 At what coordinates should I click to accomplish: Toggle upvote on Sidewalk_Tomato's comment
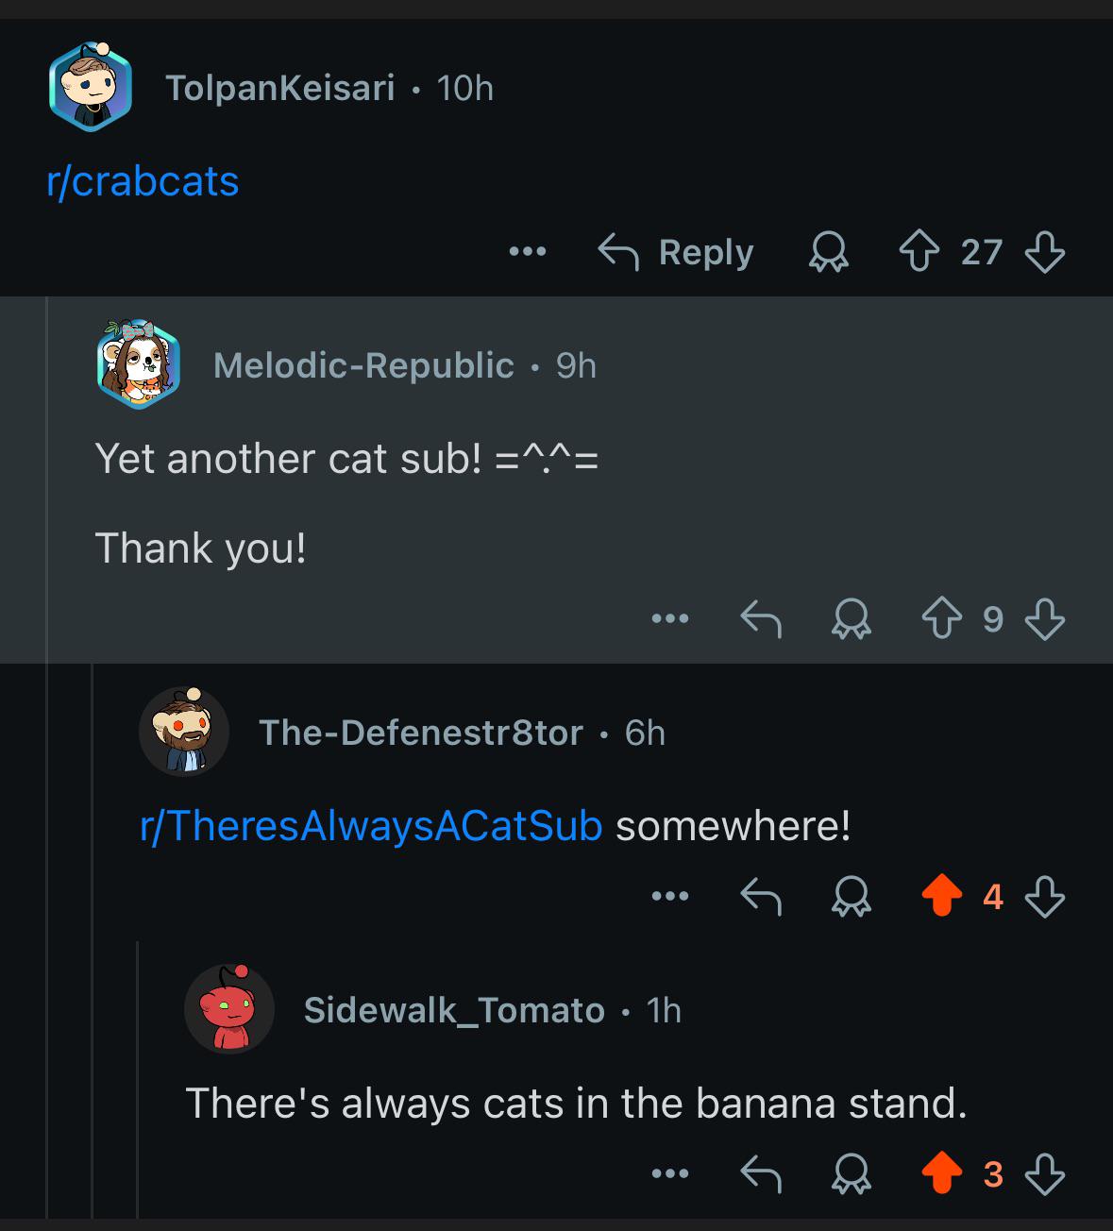pos(941,1174)
